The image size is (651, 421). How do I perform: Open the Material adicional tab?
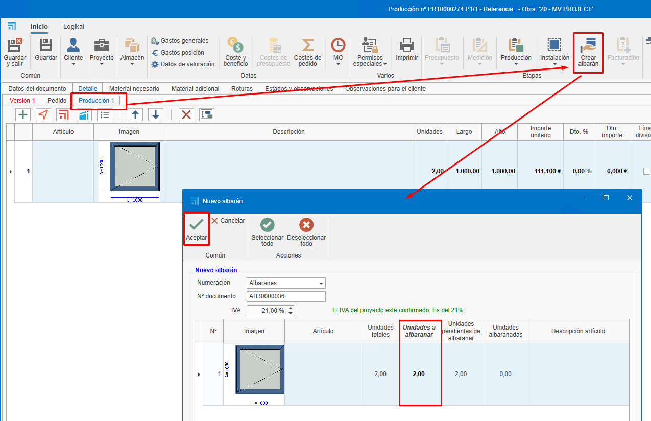(x=196, y=89)
